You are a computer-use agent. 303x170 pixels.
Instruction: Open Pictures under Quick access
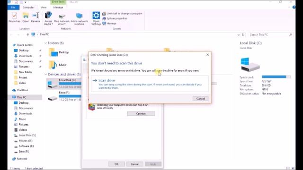(21, 67)
